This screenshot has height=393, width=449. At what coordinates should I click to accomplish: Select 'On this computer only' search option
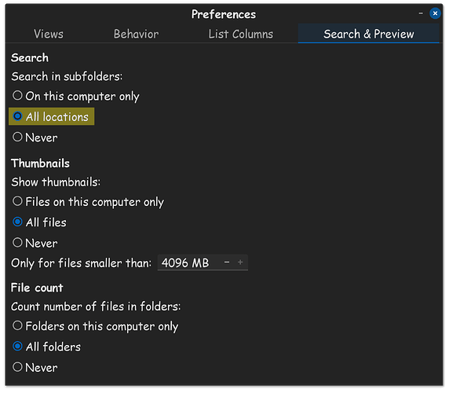pyautogui.click(x=76, y=96)
